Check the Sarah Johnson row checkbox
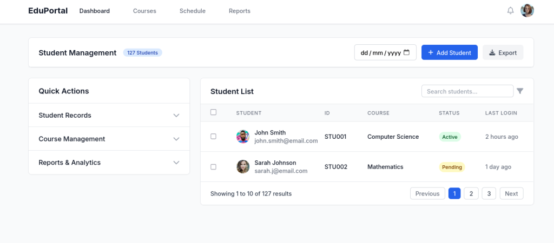 [213, 167]
